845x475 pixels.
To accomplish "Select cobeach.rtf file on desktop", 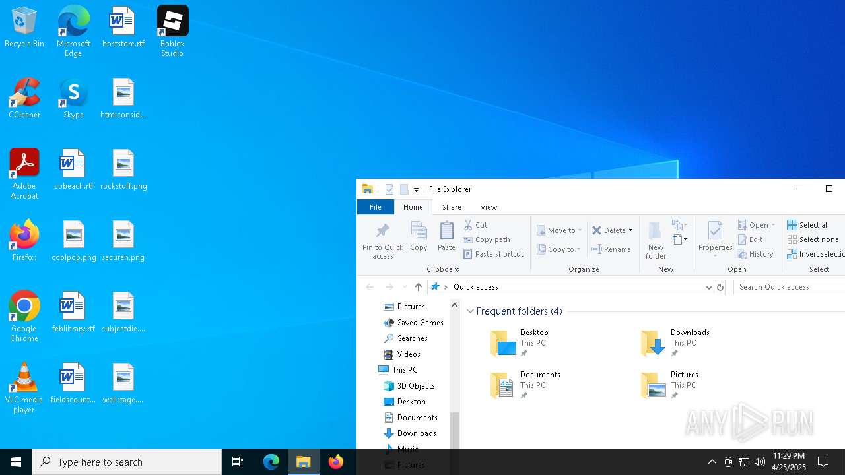I will click(x=73, y=170).
